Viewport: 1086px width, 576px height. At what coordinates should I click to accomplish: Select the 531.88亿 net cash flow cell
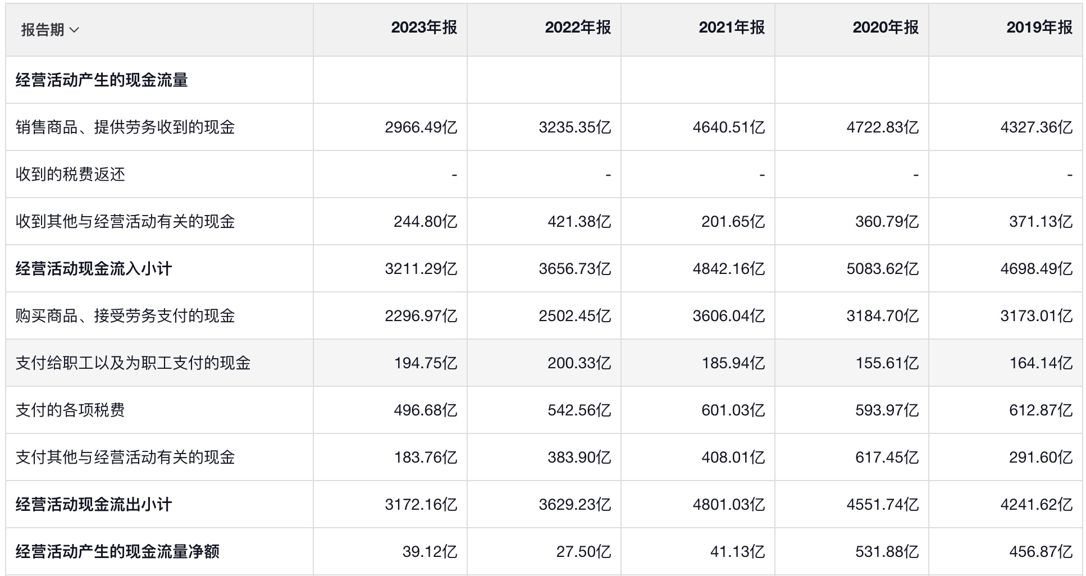point(887,552)
